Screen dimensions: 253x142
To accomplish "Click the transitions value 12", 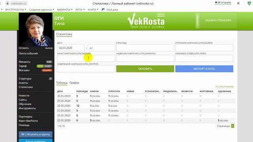I will click(x=78, y=106).
